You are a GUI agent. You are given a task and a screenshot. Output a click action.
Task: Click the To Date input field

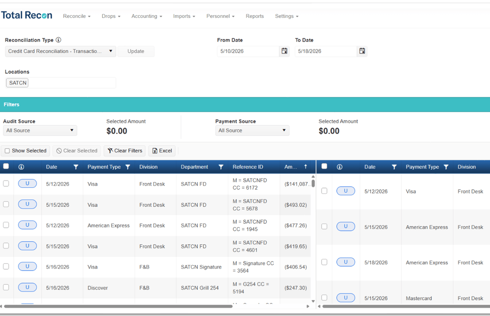(x=326, y=51)
